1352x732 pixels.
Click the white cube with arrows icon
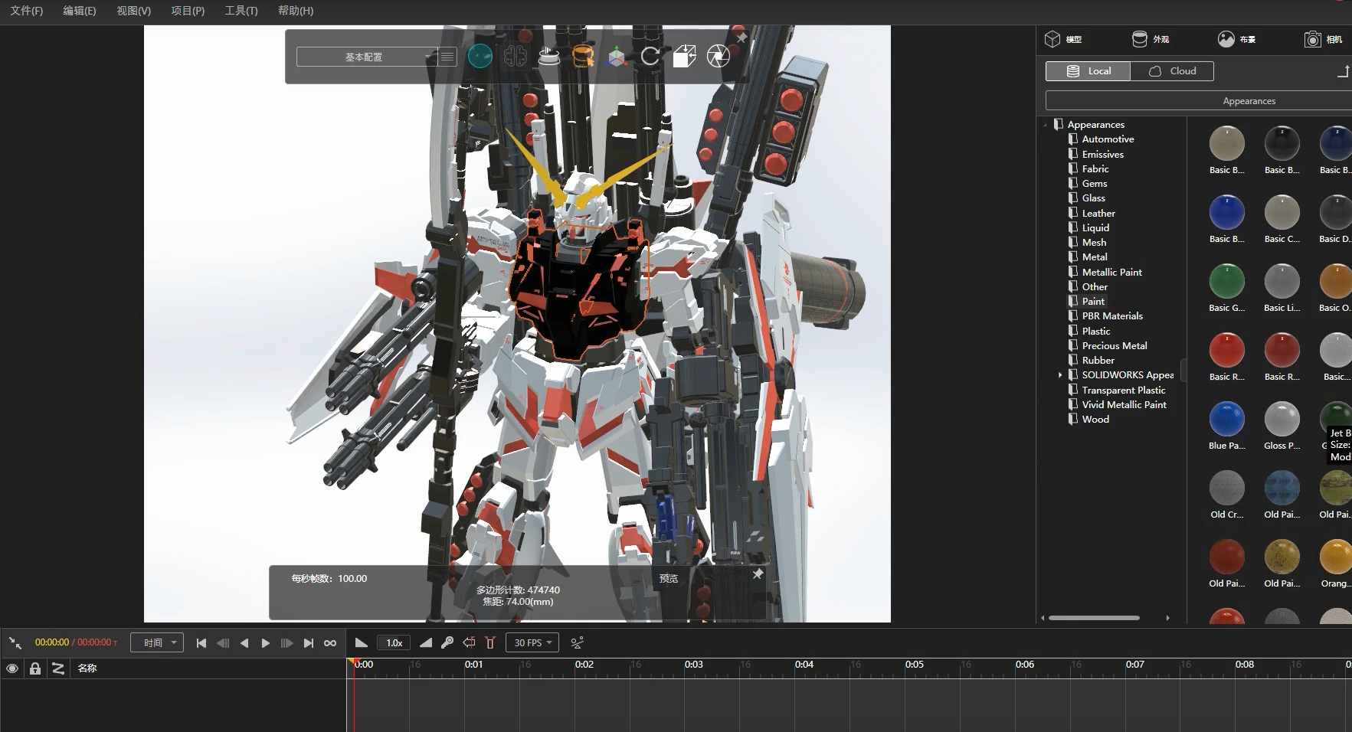[684, 56]
